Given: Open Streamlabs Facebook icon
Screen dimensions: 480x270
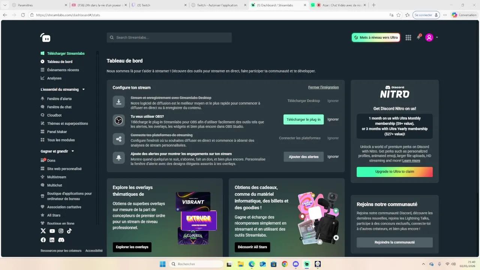Looking at the screenshot, I should pyautogui.click(x=43, y=240).
